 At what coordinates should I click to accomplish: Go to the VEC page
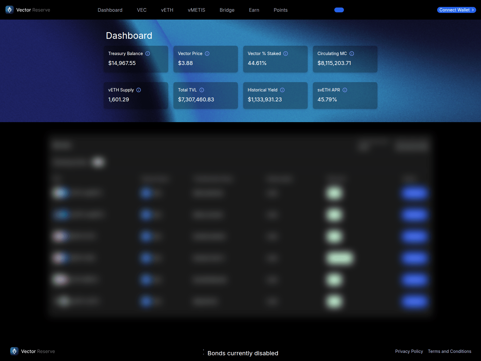(x=142, y=10)
